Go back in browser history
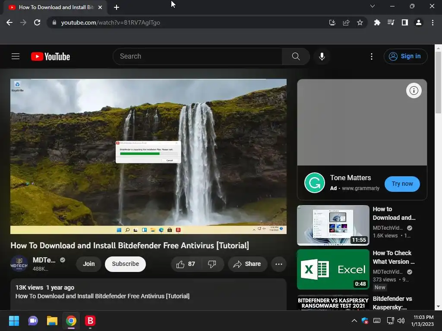 pos(9,22)
